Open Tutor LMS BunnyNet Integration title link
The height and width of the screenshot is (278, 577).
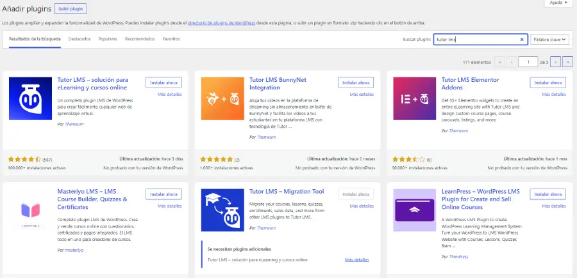[278, 84]
